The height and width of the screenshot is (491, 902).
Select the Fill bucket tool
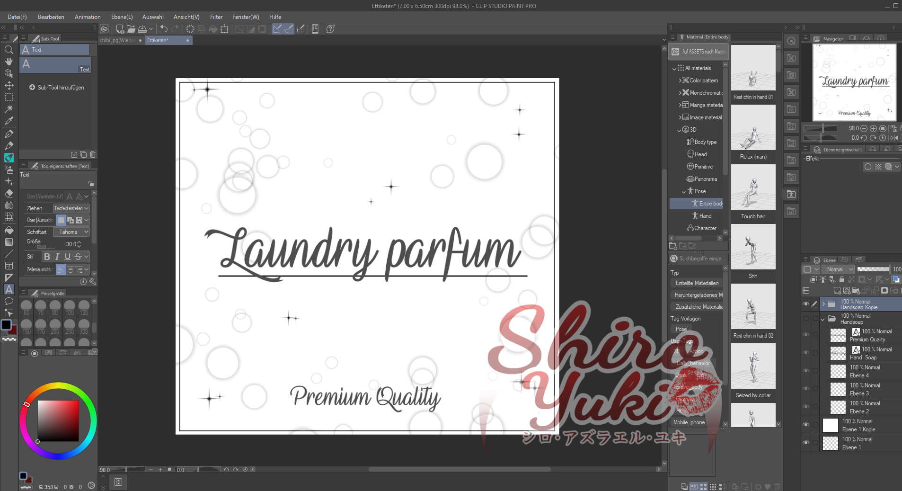click(9, 230)
